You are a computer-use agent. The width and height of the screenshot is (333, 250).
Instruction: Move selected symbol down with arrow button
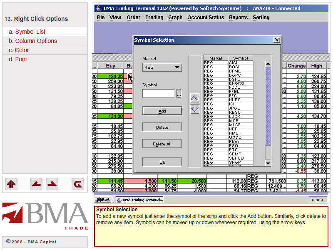point(194,109)
